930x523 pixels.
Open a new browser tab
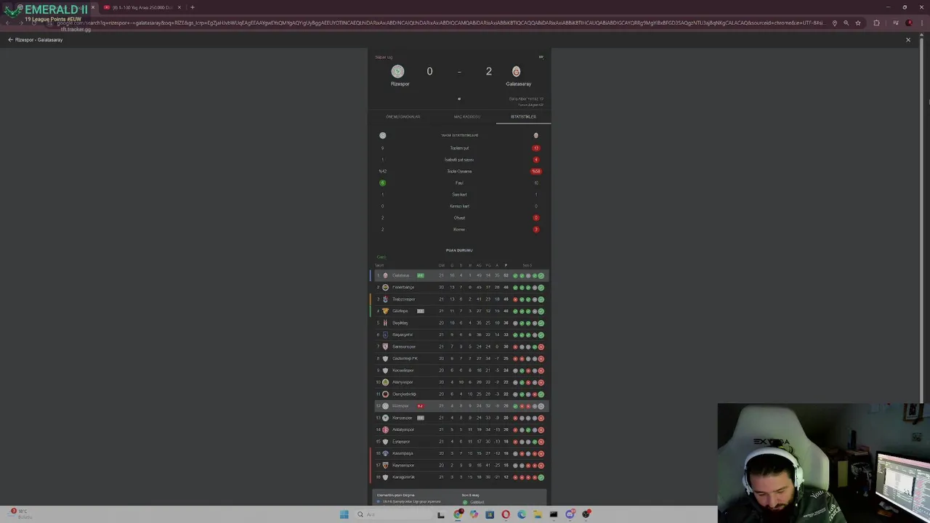(192, 7)
